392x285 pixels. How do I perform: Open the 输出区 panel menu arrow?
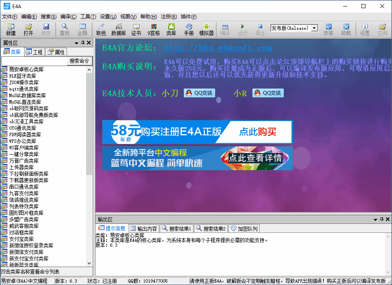(375, 220)
